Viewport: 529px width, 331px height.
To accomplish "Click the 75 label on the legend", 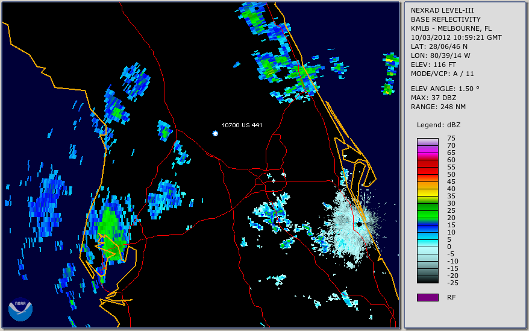I will tap(451, 138).
